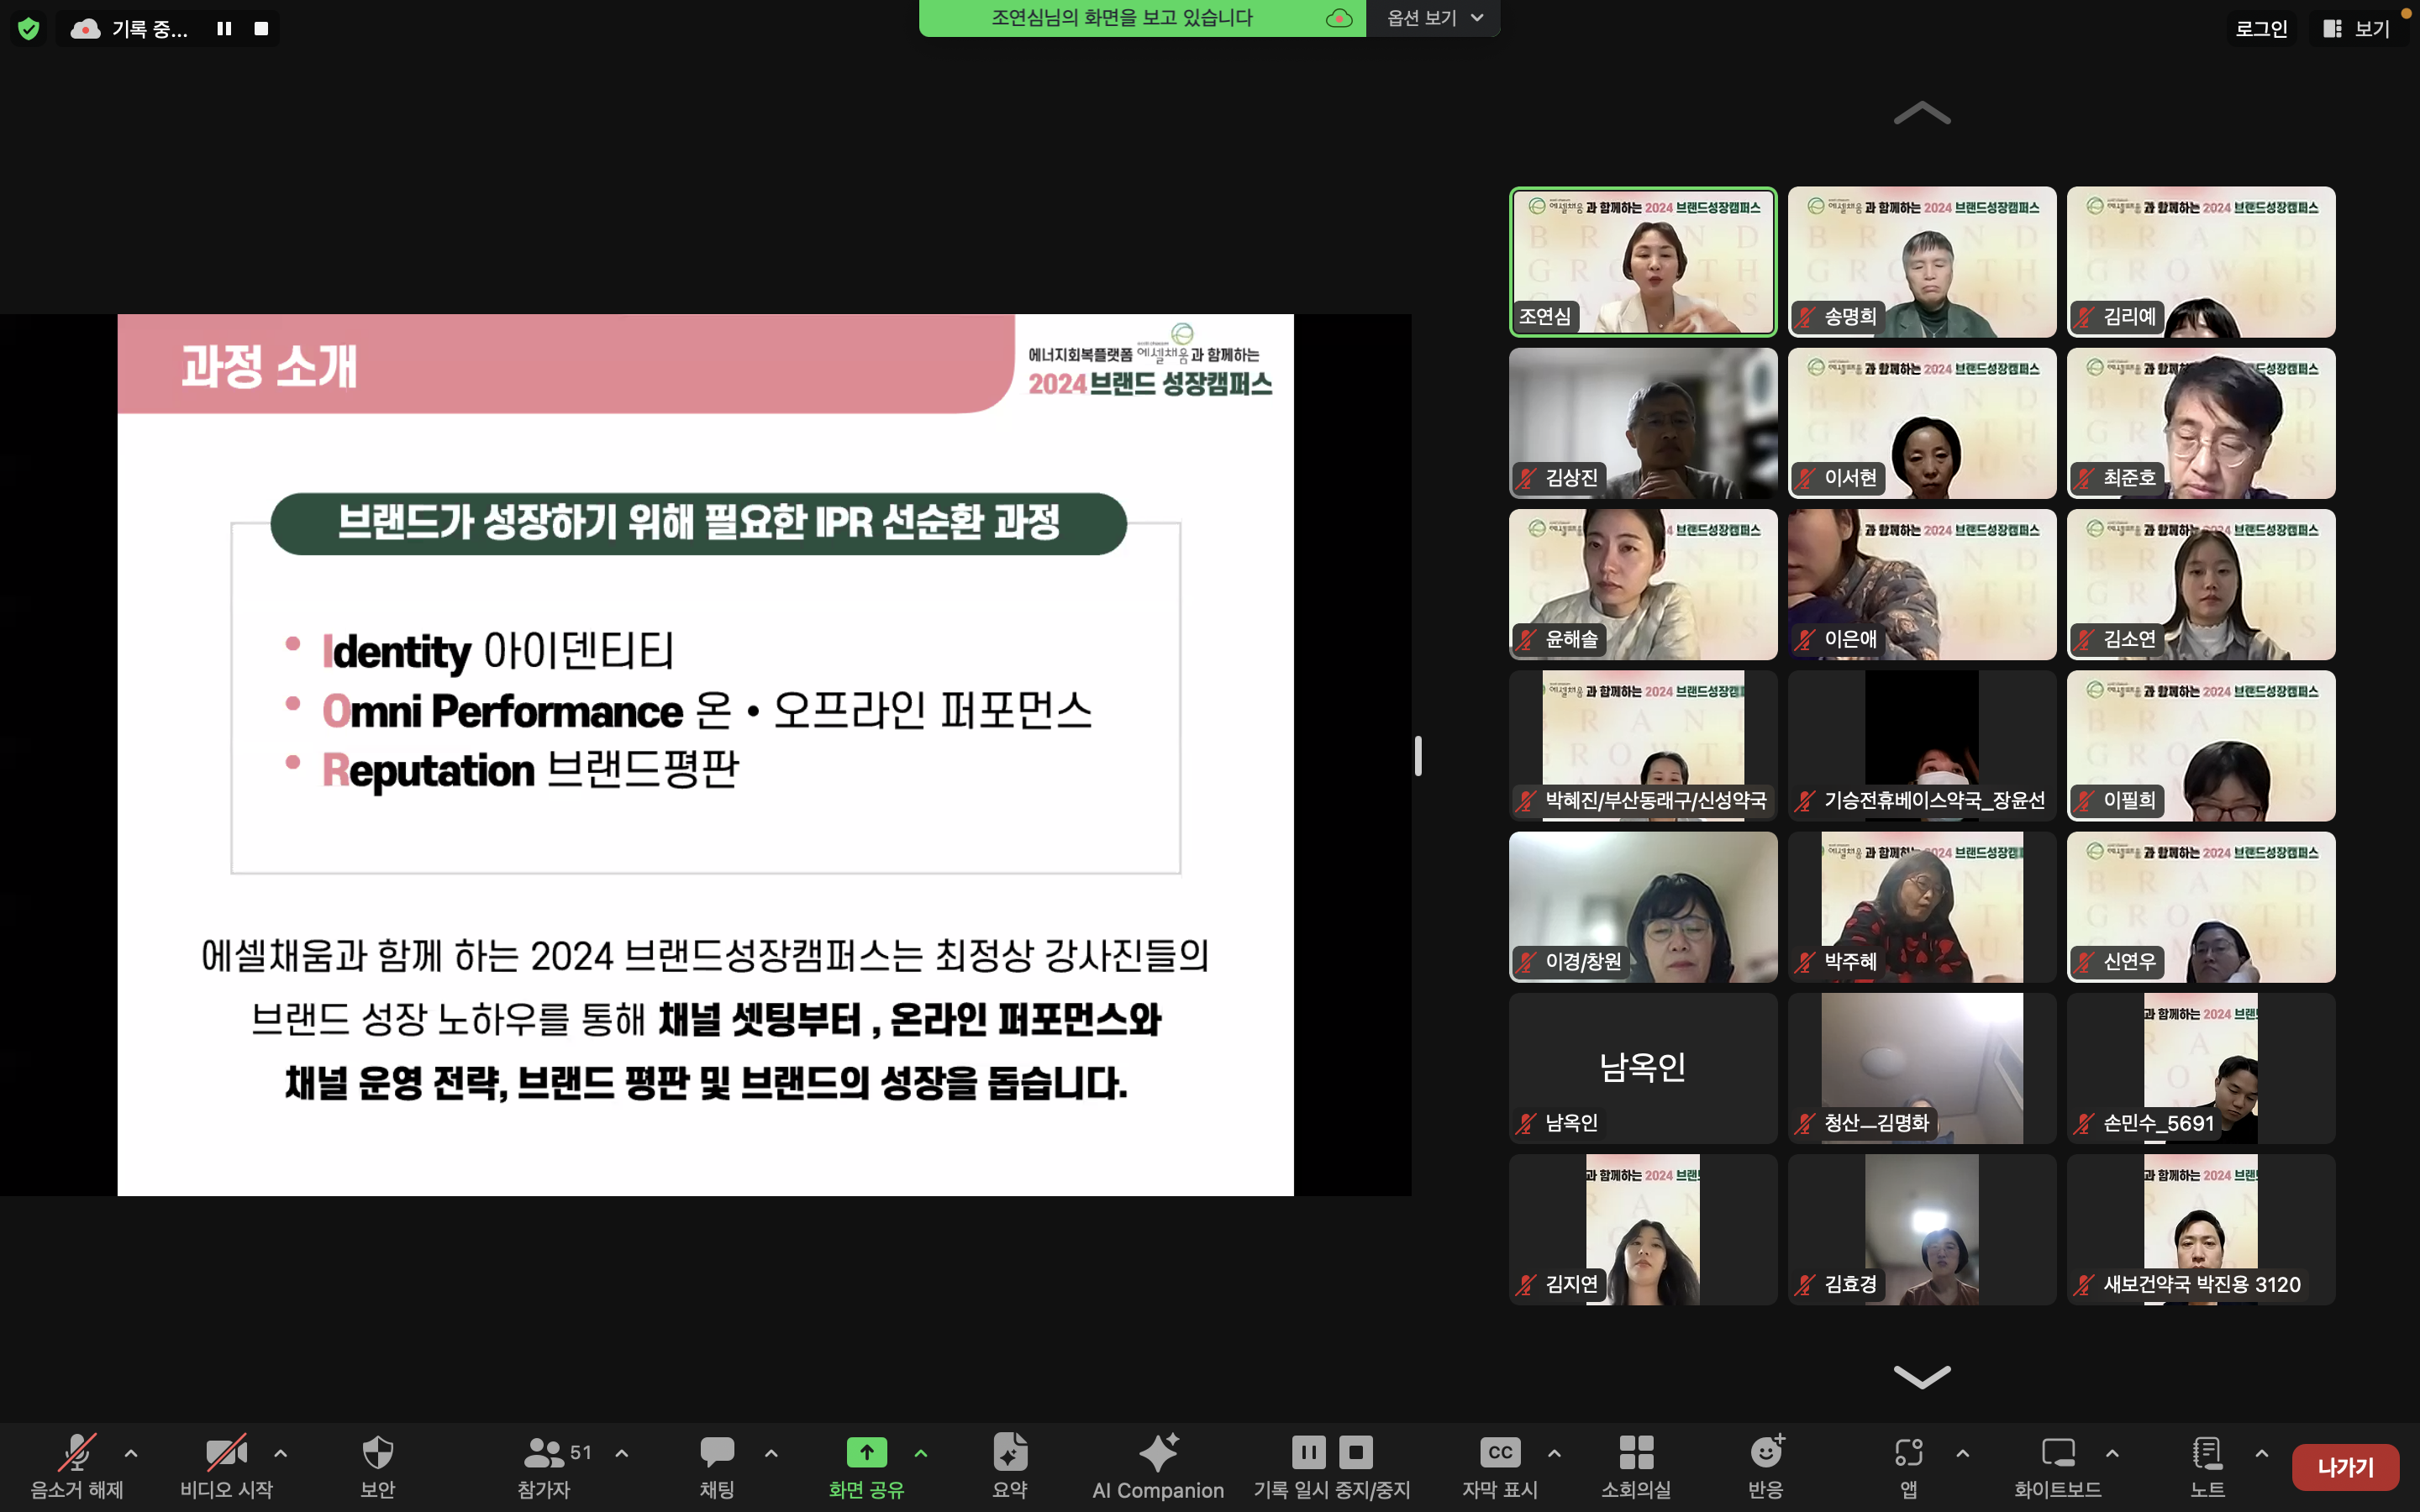This screenshot has height=1512, width=2420.
Task: Expand audio options arrow beside microphone
Action: (x=131, y=1453)
